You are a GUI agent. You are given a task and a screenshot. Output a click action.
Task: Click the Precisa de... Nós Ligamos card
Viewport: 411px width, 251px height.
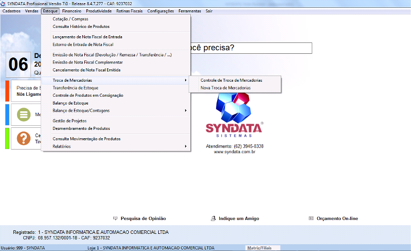[26, 91]
